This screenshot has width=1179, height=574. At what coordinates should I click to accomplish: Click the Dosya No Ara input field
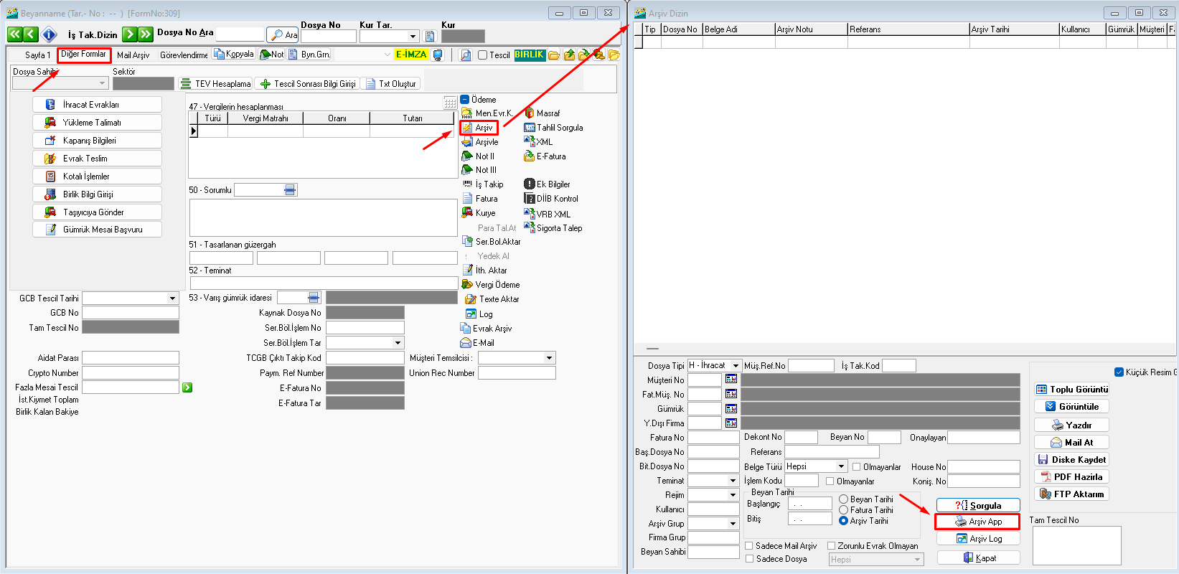(x=240, y=34)
